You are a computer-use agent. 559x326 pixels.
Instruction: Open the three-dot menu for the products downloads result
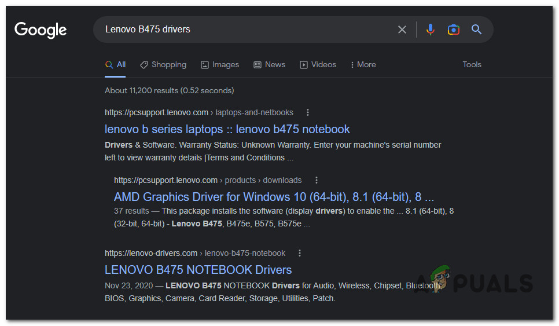click(316, 180)
